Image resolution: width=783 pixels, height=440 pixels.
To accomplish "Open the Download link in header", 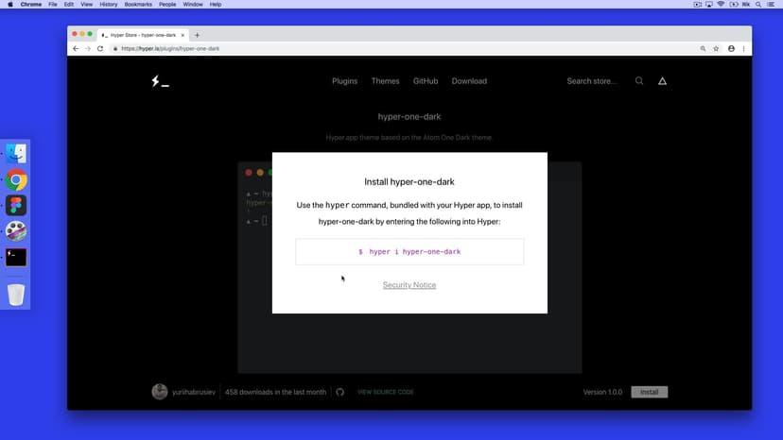I will point(469,81).
